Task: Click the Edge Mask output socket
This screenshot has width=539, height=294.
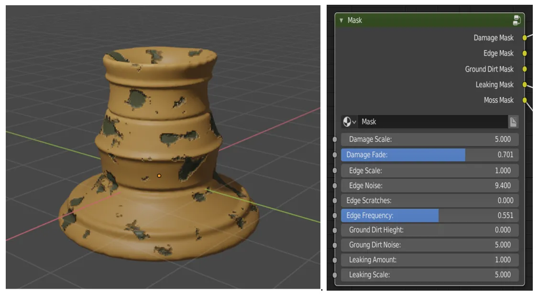Action: [x=525, y=53]
